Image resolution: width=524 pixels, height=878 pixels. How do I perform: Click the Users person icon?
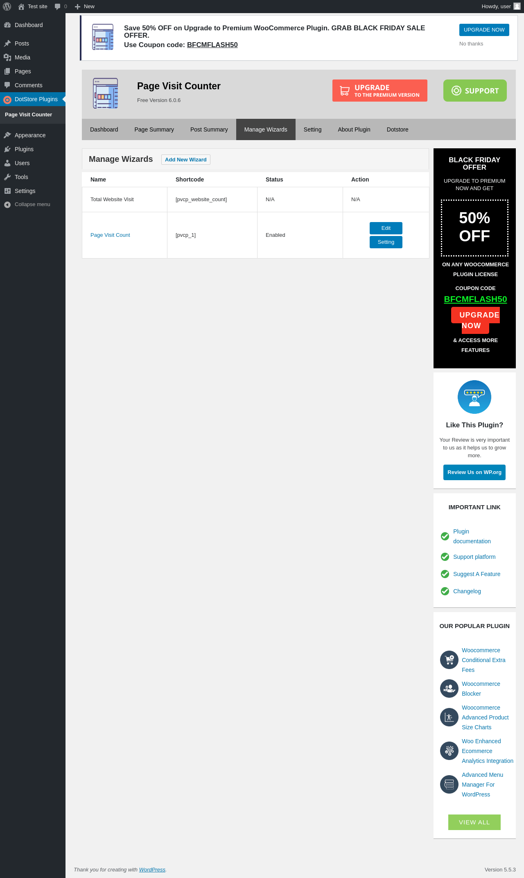tap(7, 163)
